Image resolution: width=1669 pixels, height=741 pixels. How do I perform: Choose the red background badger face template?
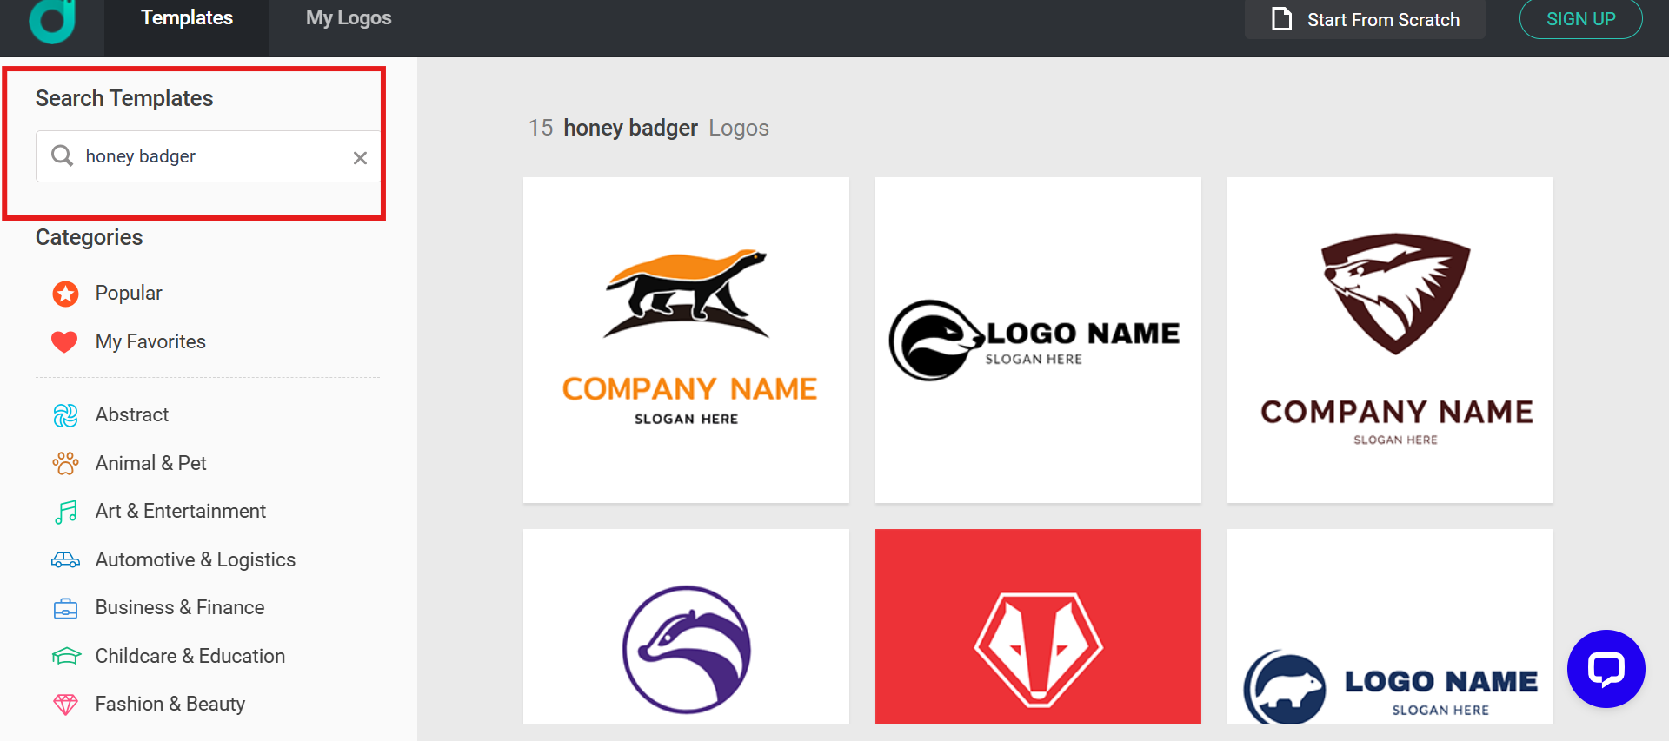pyautogui.click(x=1038, y=626)
